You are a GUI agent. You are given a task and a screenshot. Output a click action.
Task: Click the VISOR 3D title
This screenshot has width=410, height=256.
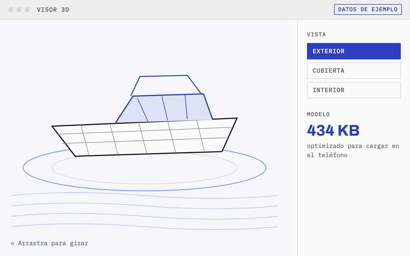click(x=53, y=10)
